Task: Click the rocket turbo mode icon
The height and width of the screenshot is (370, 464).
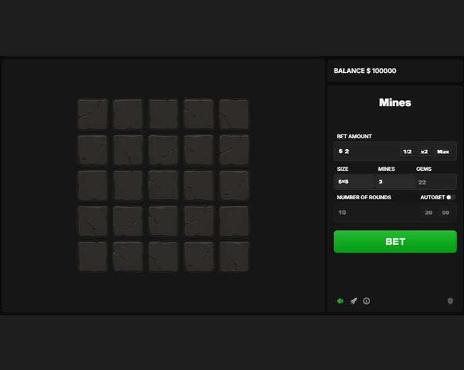Action: 353,301
